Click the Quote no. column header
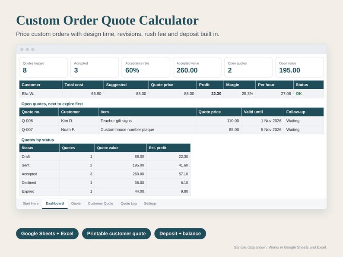The image size is (343, 257). point(39,112)
